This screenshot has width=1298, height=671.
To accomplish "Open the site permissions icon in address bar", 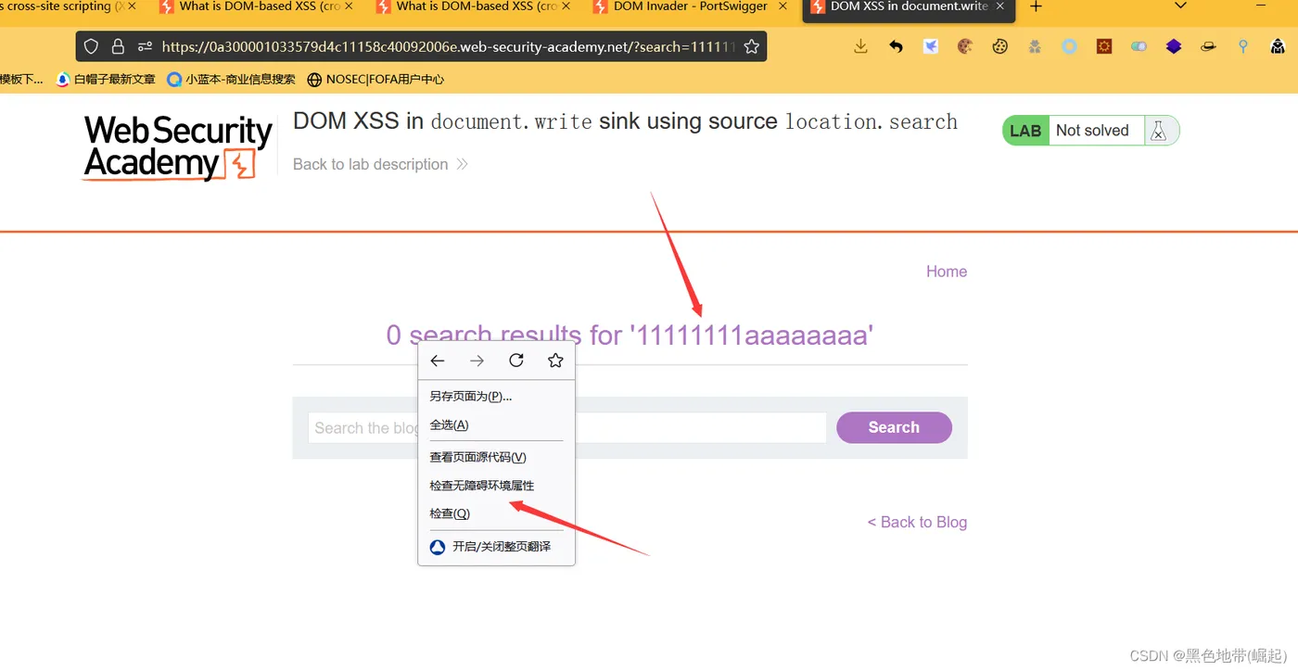I will tap(145, 46).
